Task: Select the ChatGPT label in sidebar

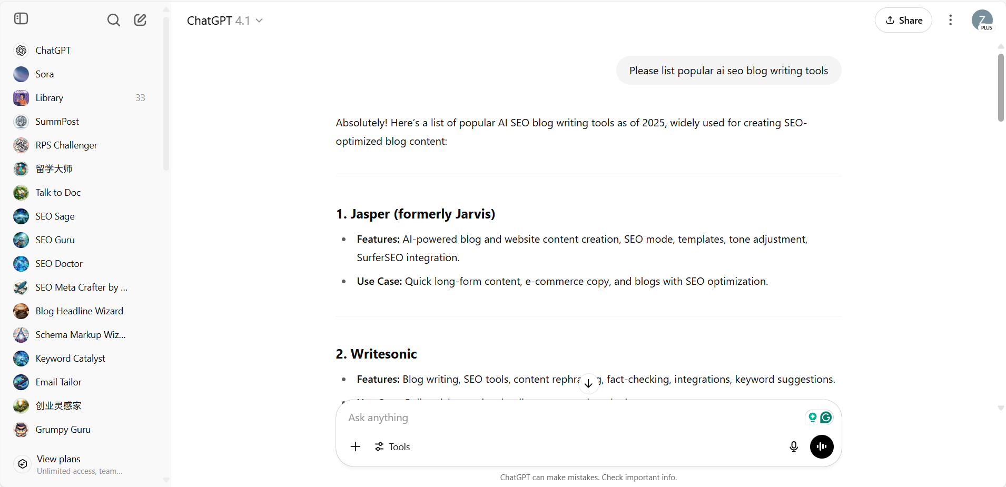Action: point(53,51)
